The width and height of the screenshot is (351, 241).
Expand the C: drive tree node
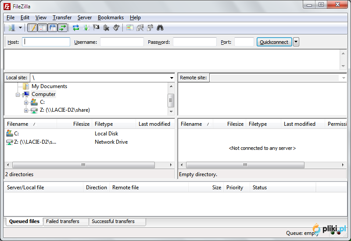click(x=26, y=103)
